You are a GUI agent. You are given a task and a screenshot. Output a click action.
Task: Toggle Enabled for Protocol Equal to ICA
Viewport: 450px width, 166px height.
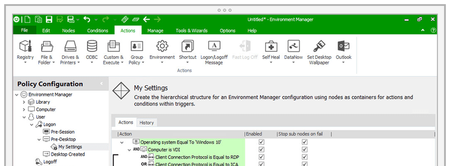(261, 164)
